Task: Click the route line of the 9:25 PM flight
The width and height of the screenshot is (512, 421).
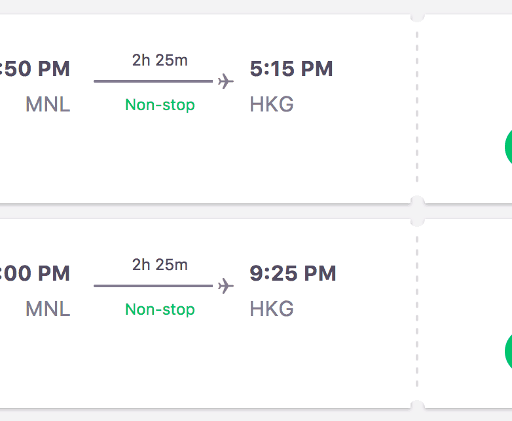Action: pos(153,286)
